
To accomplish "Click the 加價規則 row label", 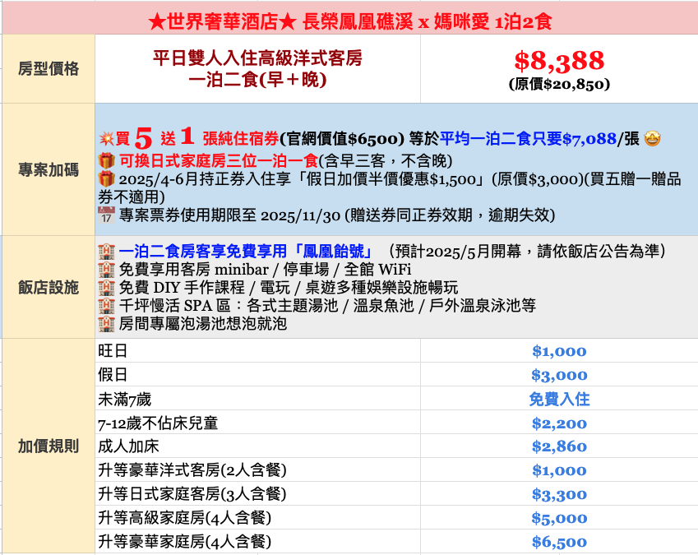I will (49, 446).
